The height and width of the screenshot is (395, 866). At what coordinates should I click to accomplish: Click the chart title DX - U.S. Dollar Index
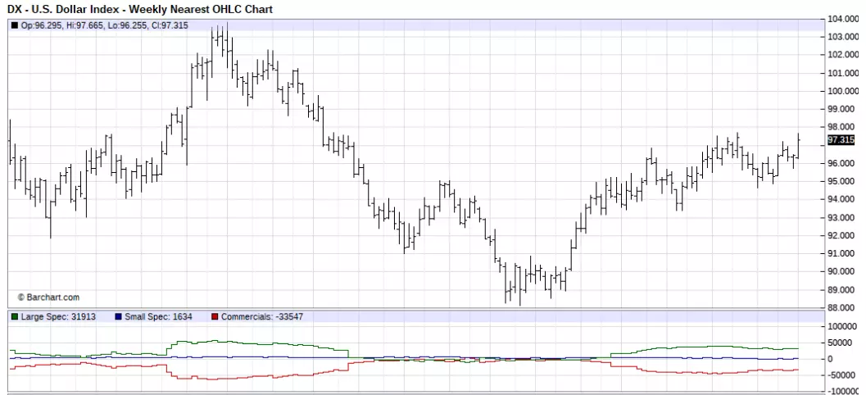[62, 9]
